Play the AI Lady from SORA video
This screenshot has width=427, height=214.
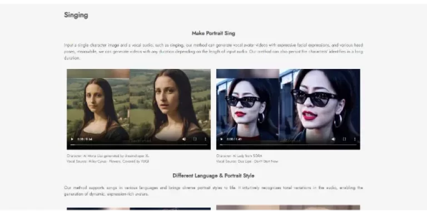[221, 139]
